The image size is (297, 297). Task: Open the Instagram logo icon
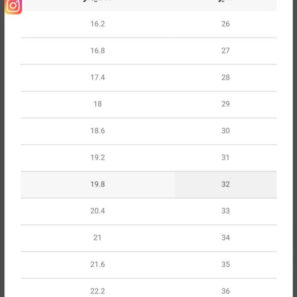tap(13, 6)
